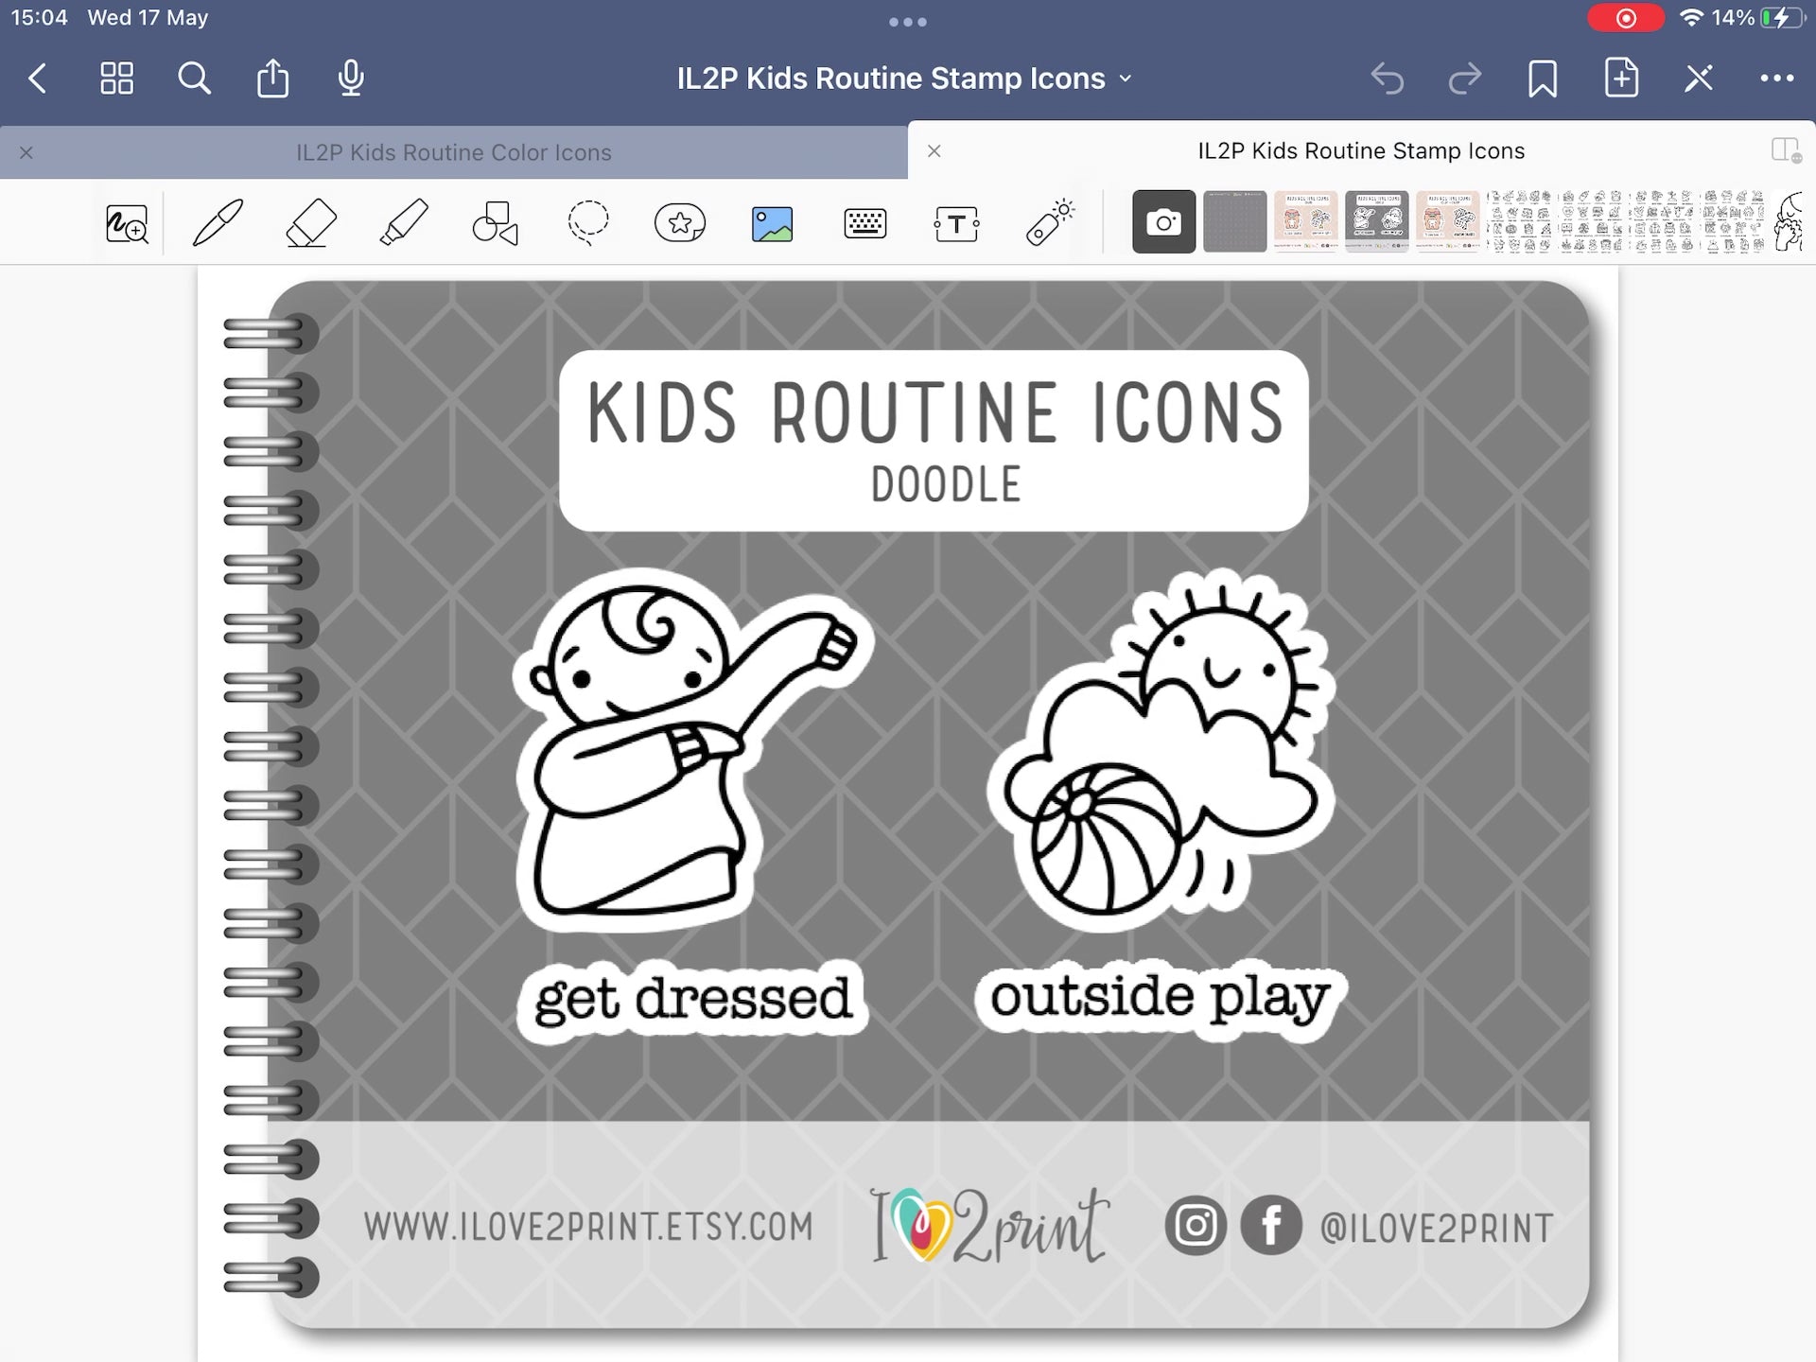Open the Elements sticker tool
The image size is (1816, 1362).
coord(680,223)
